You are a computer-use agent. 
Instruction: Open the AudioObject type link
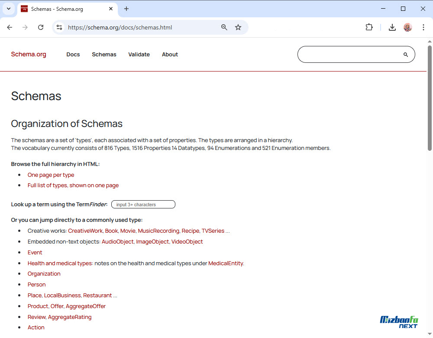[x=118, y=241]
